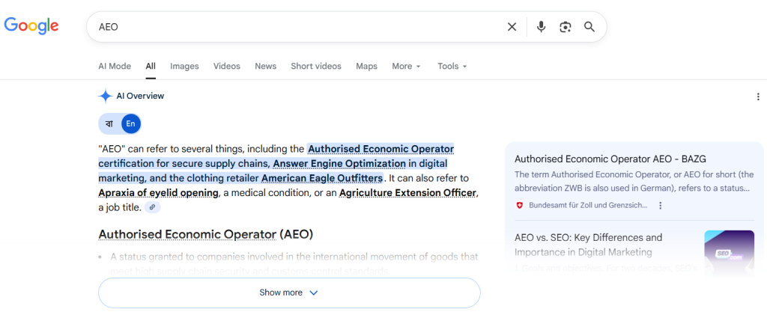This screenshot has height=315, width=767.
Task: Click 'Apraxia of eyelid opening' term
Action: (x=158, y=193)
